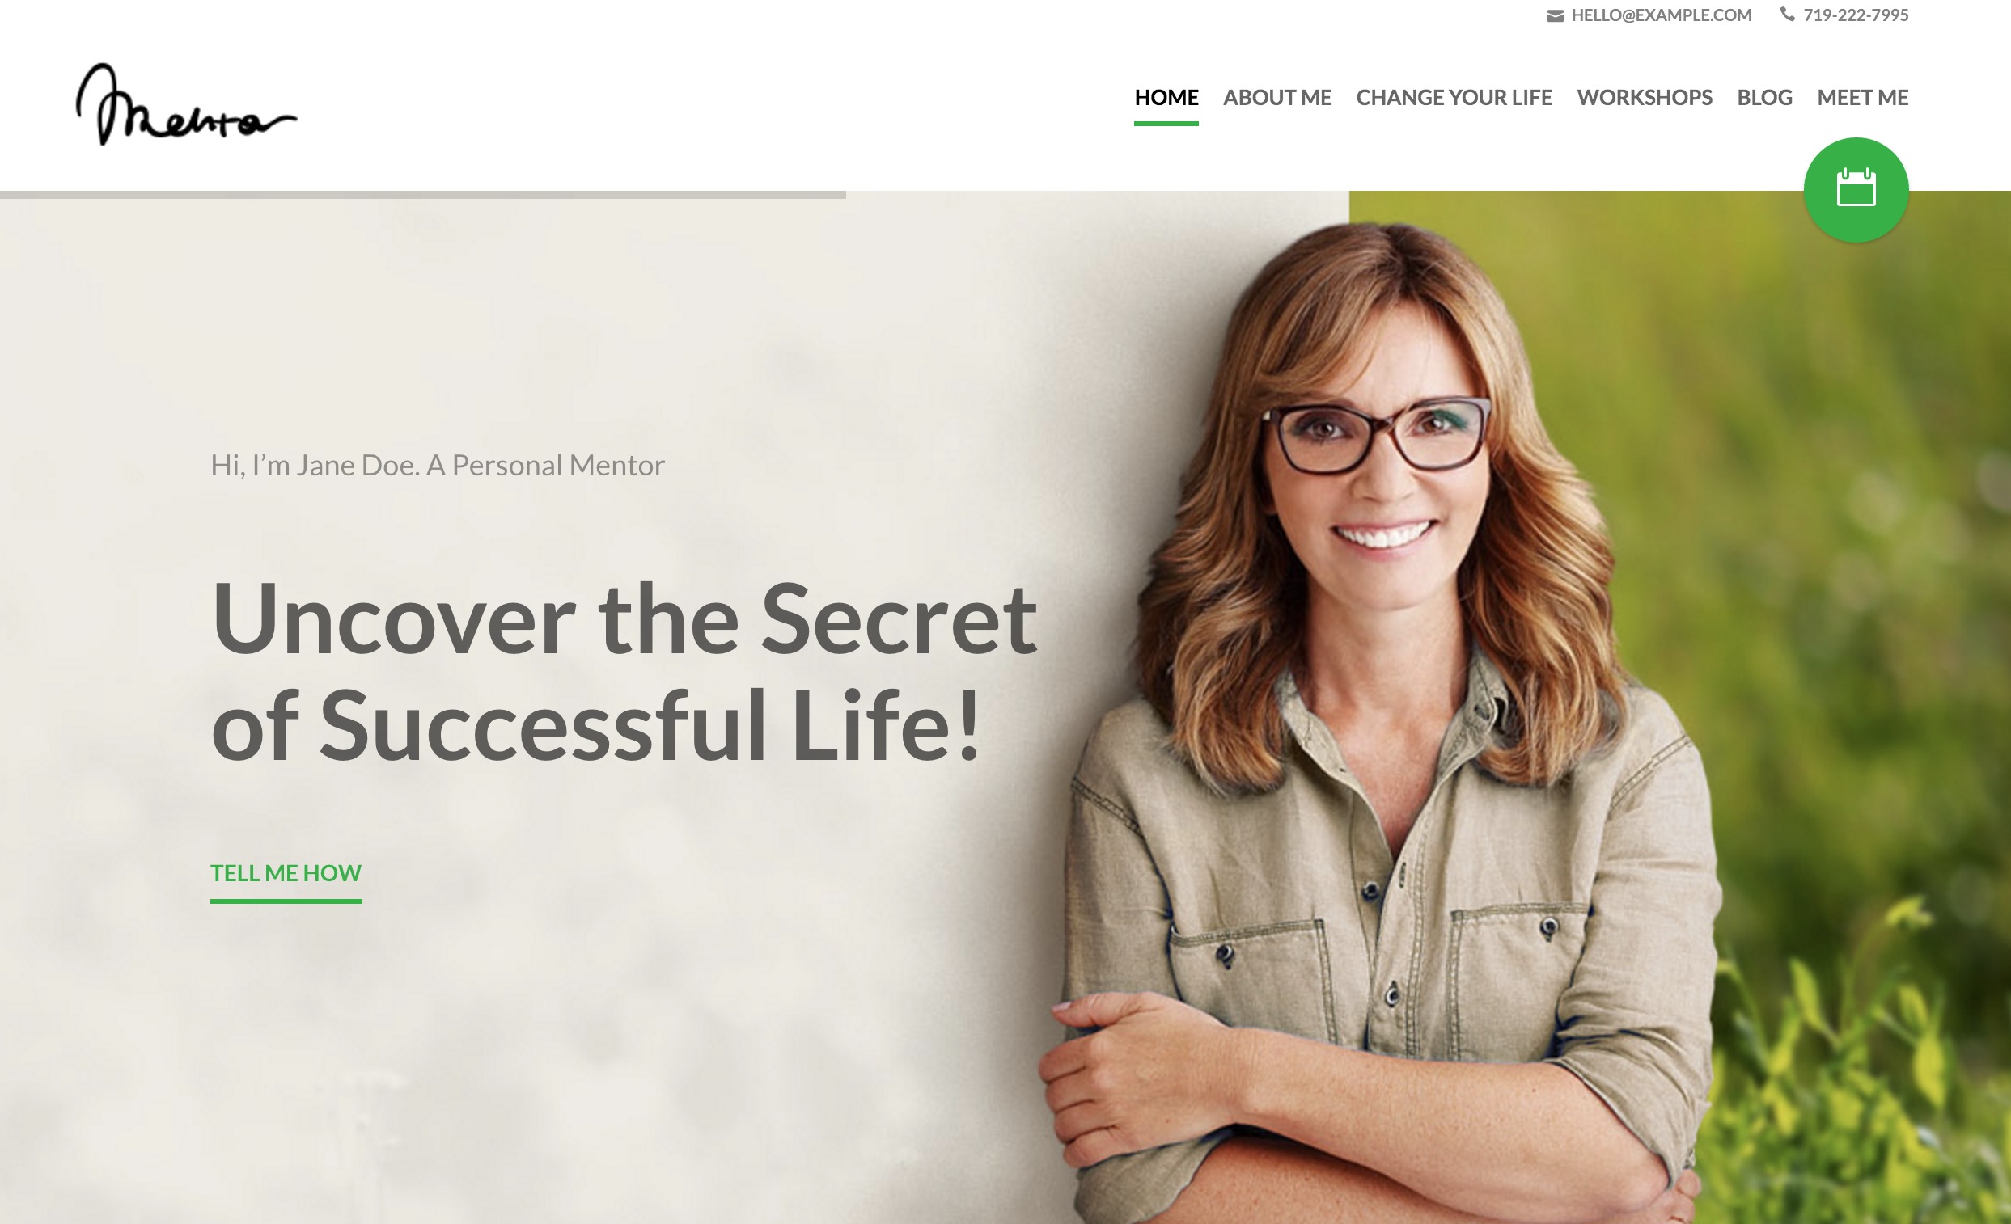2011x1224 pixels.
Task: Click the green underline below TELL ME HOW
Action: 286,901
